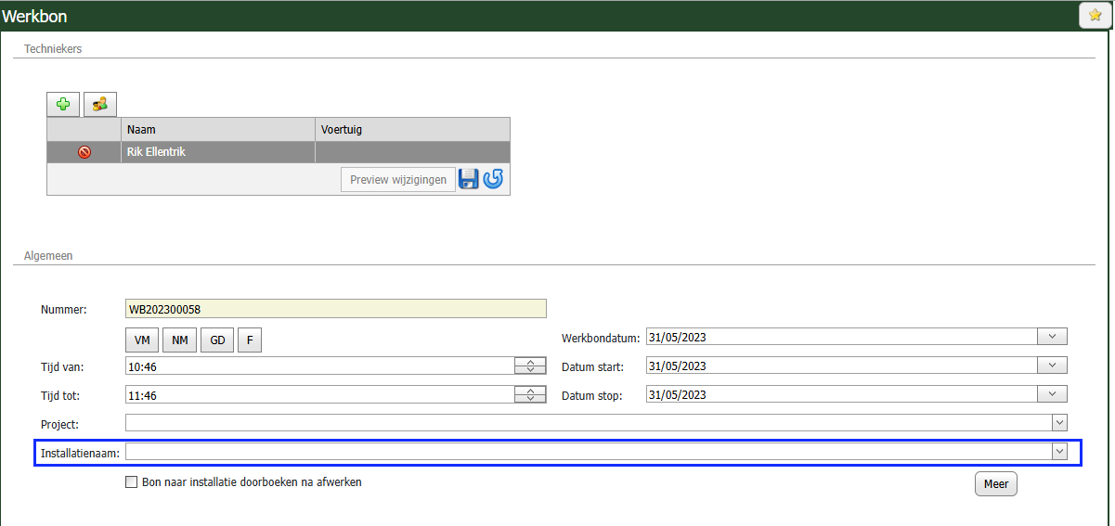This screenshot has width=1115, height=526.
Task: Click the Naam column header
Action: click(218, 130)
